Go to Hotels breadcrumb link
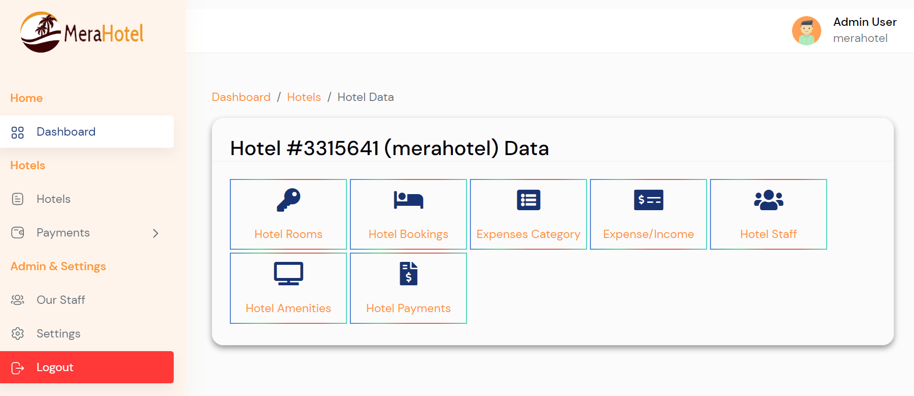Image resolution: width=914 pixels, height=396 pixels. (x=304, y=97)
